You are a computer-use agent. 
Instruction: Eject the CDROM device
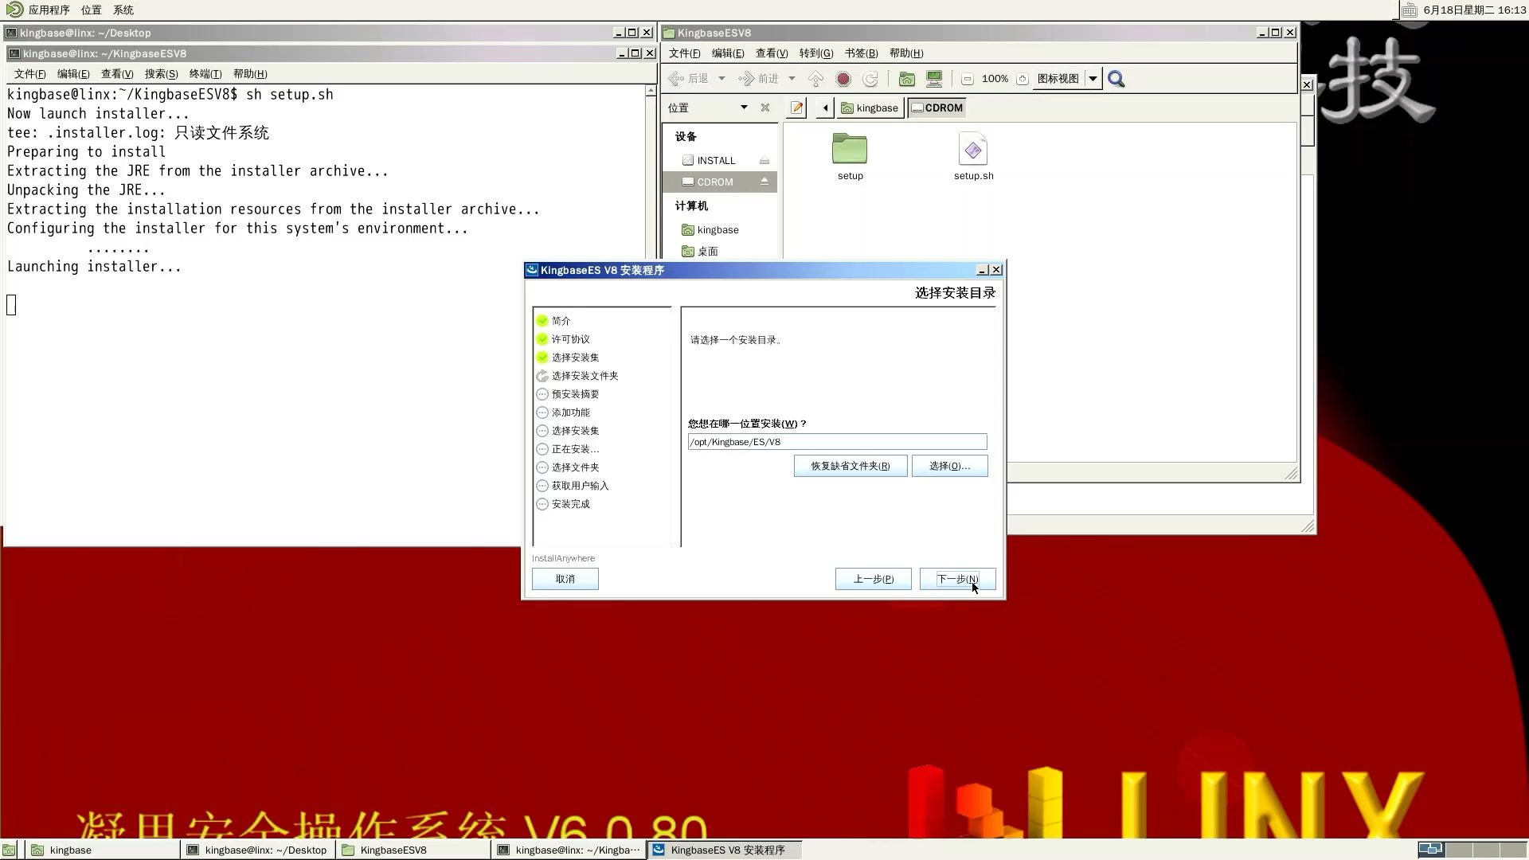coord(764,182)
